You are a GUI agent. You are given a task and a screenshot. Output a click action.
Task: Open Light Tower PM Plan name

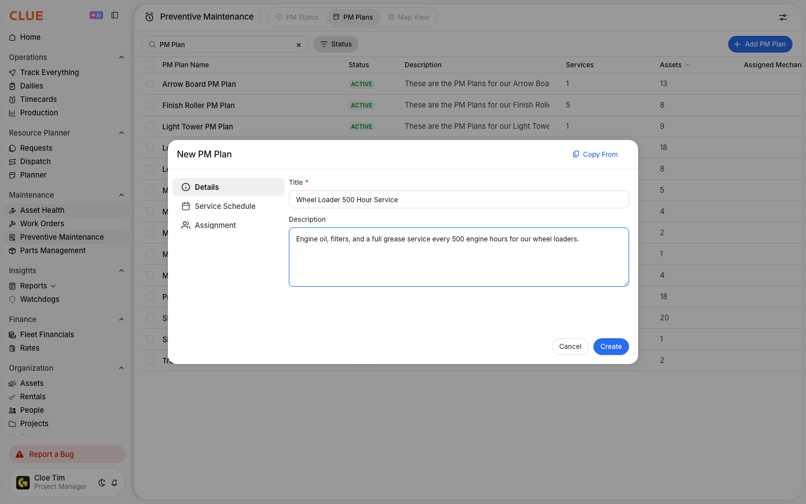click(x=198, y=127)
